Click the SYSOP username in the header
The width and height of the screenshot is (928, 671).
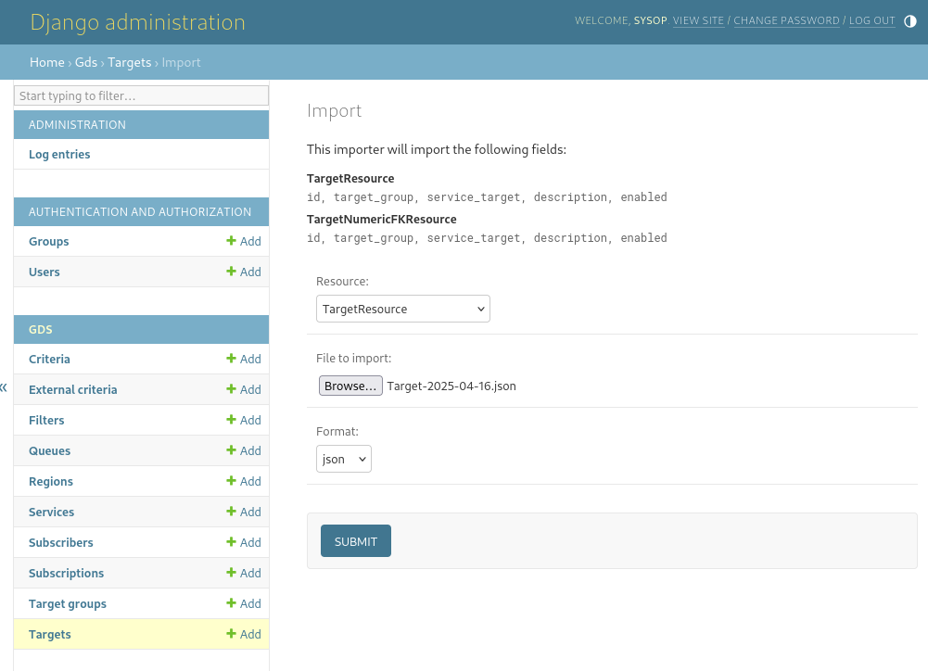click(651, 20)
